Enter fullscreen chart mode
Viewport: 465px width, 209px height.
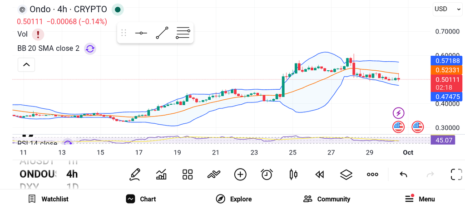(x=456, y=175)
